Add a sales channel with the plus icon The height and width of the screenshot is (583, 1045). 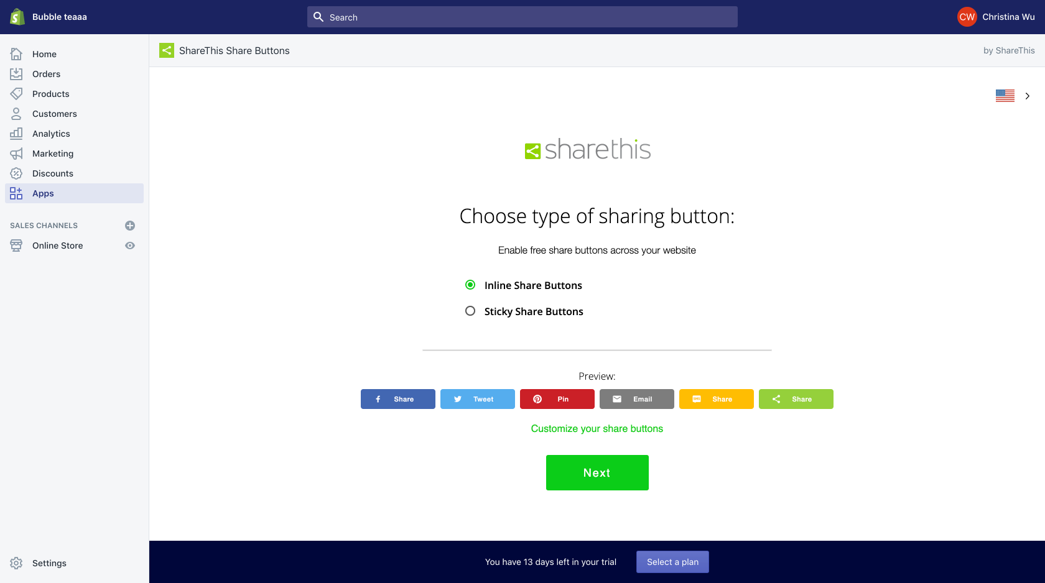pos(130,226)
